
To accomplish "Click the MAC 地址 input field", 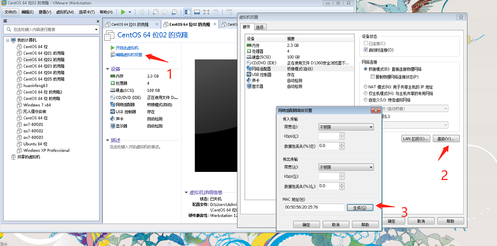I will [314, 207].
